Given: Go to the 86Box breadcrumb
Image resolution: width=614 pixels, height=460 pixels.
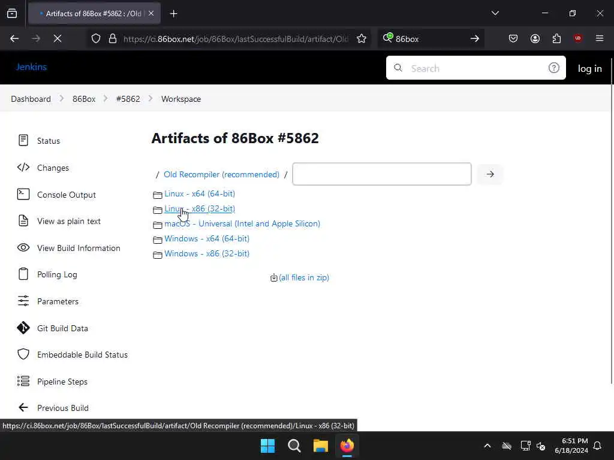Looking at the screenshot, I should click(x=84, y=99).
